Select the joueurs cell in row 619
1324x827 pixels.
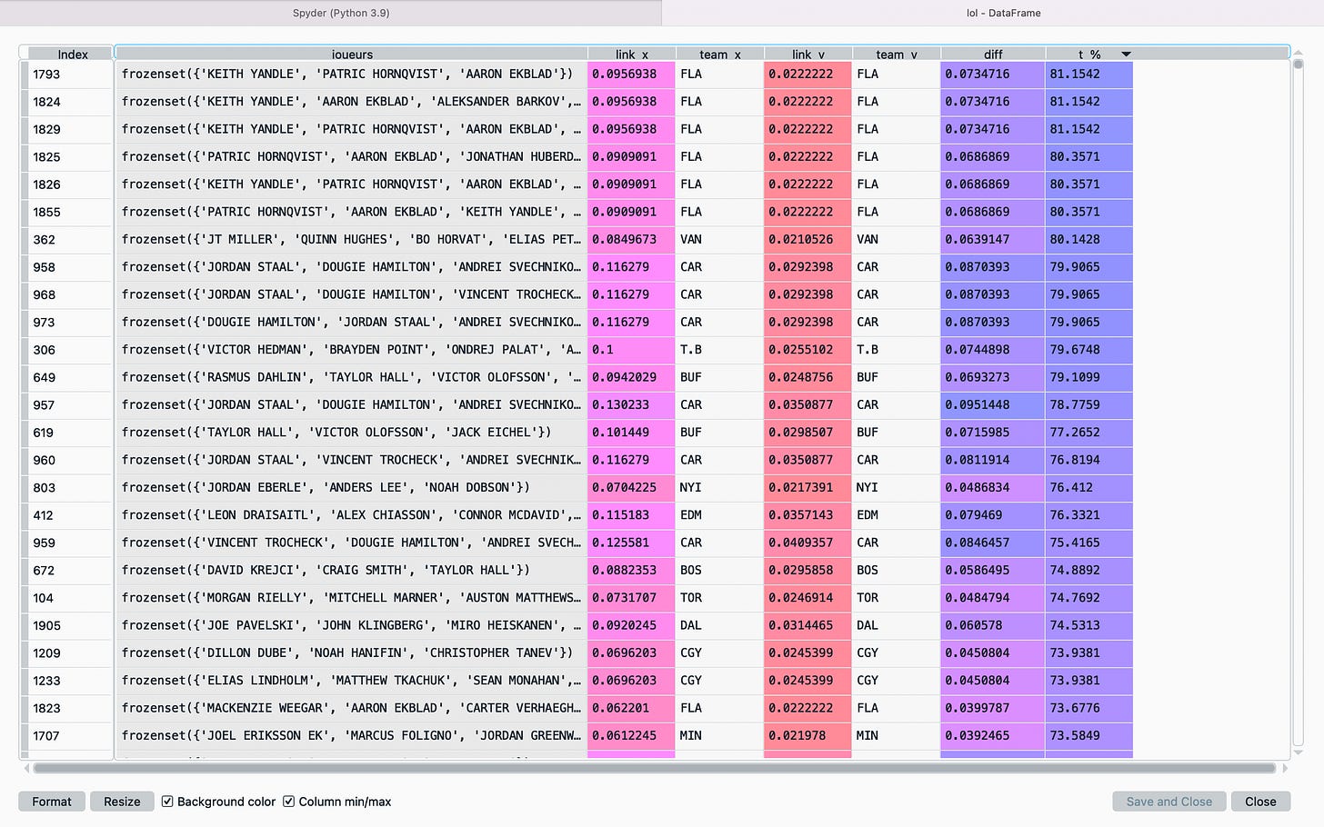(x=351, y=433)
